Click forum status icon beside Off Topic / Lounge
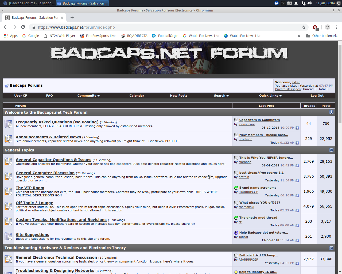Viewport: 342px width, 274px height. (x=8, y=206)
